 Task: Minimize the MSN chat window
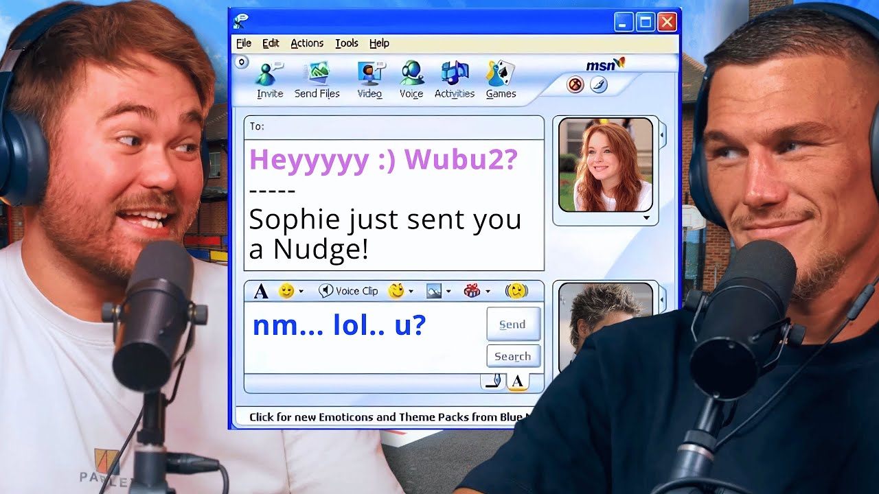coord(624,22)
